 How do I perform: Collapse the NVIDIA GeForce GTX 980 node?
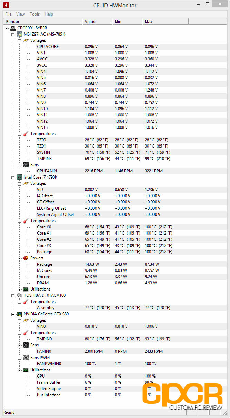(x=13, y=314)
